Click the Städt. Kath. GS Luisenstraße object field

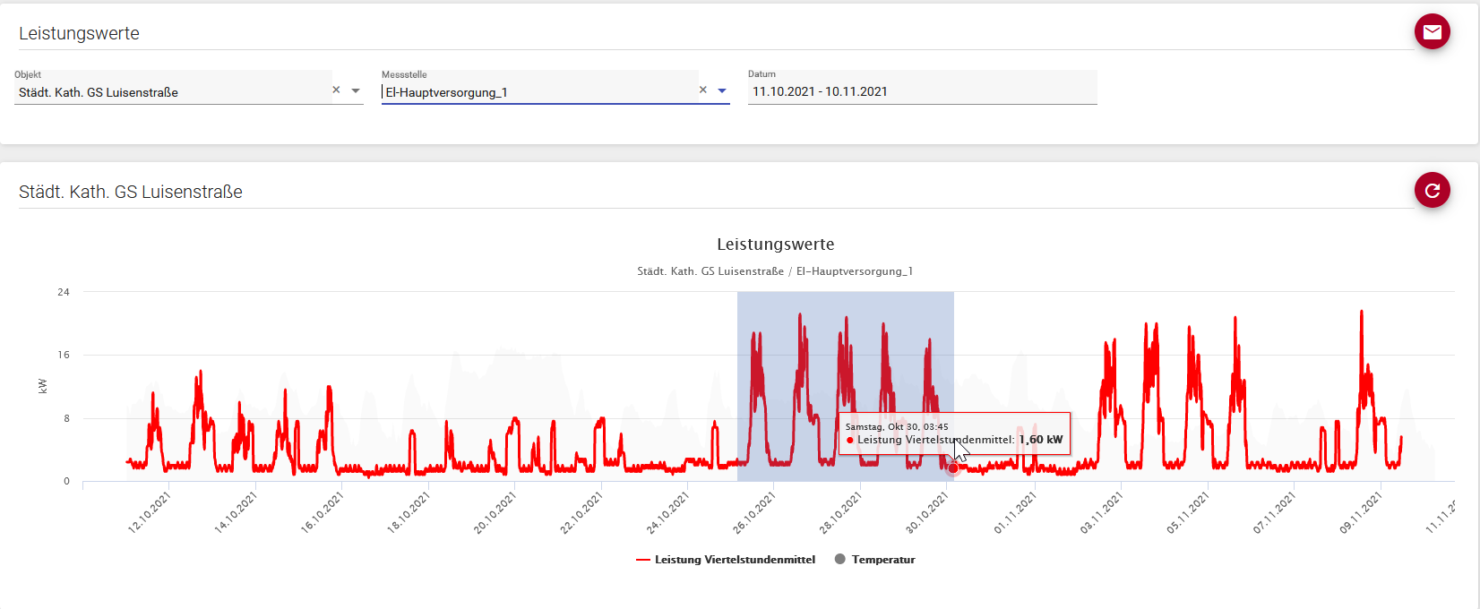(170, 92)
